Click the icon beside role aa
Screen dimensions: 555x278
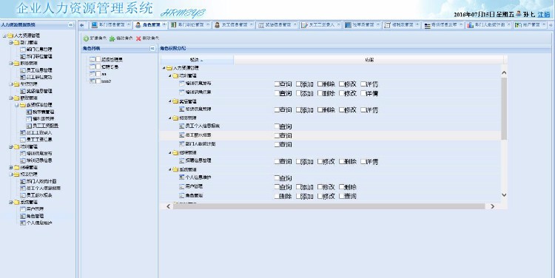coord(92,74)
